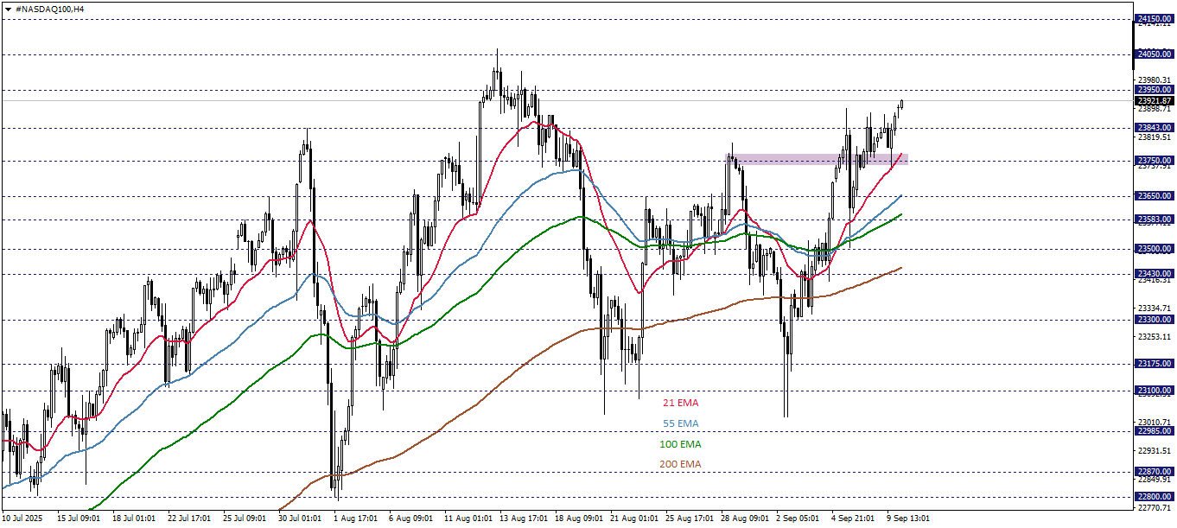Click the 15 Jul 09:01 time label
The width and height of the screenshot is (1177, 528).
(x=78, y=518)
